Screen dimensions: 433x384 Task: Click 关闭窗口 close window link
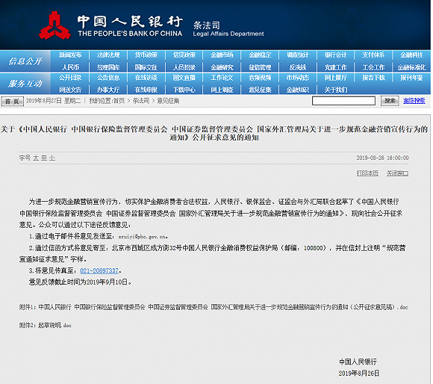[397, 173]
